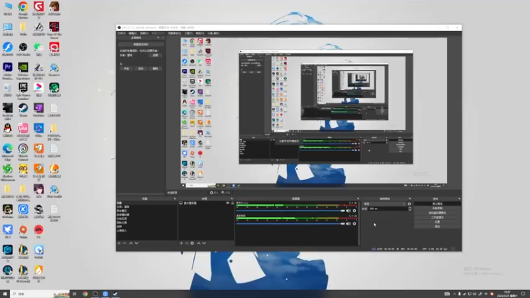
Task: Select the display capture source row
Action: pos(206,203)
